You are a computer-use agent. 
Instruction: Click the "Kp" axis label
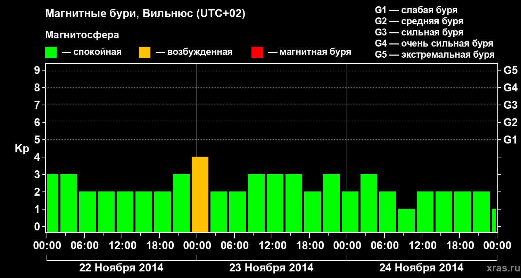(22, 149)
